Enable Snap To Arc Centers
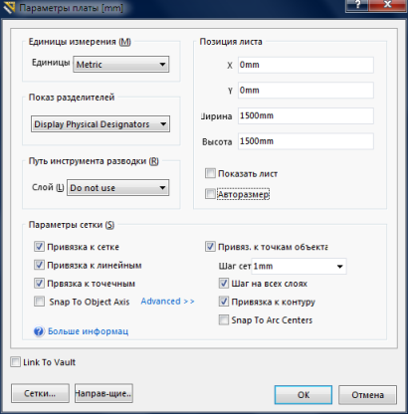 pyautogui.click(x=224, y=319)
